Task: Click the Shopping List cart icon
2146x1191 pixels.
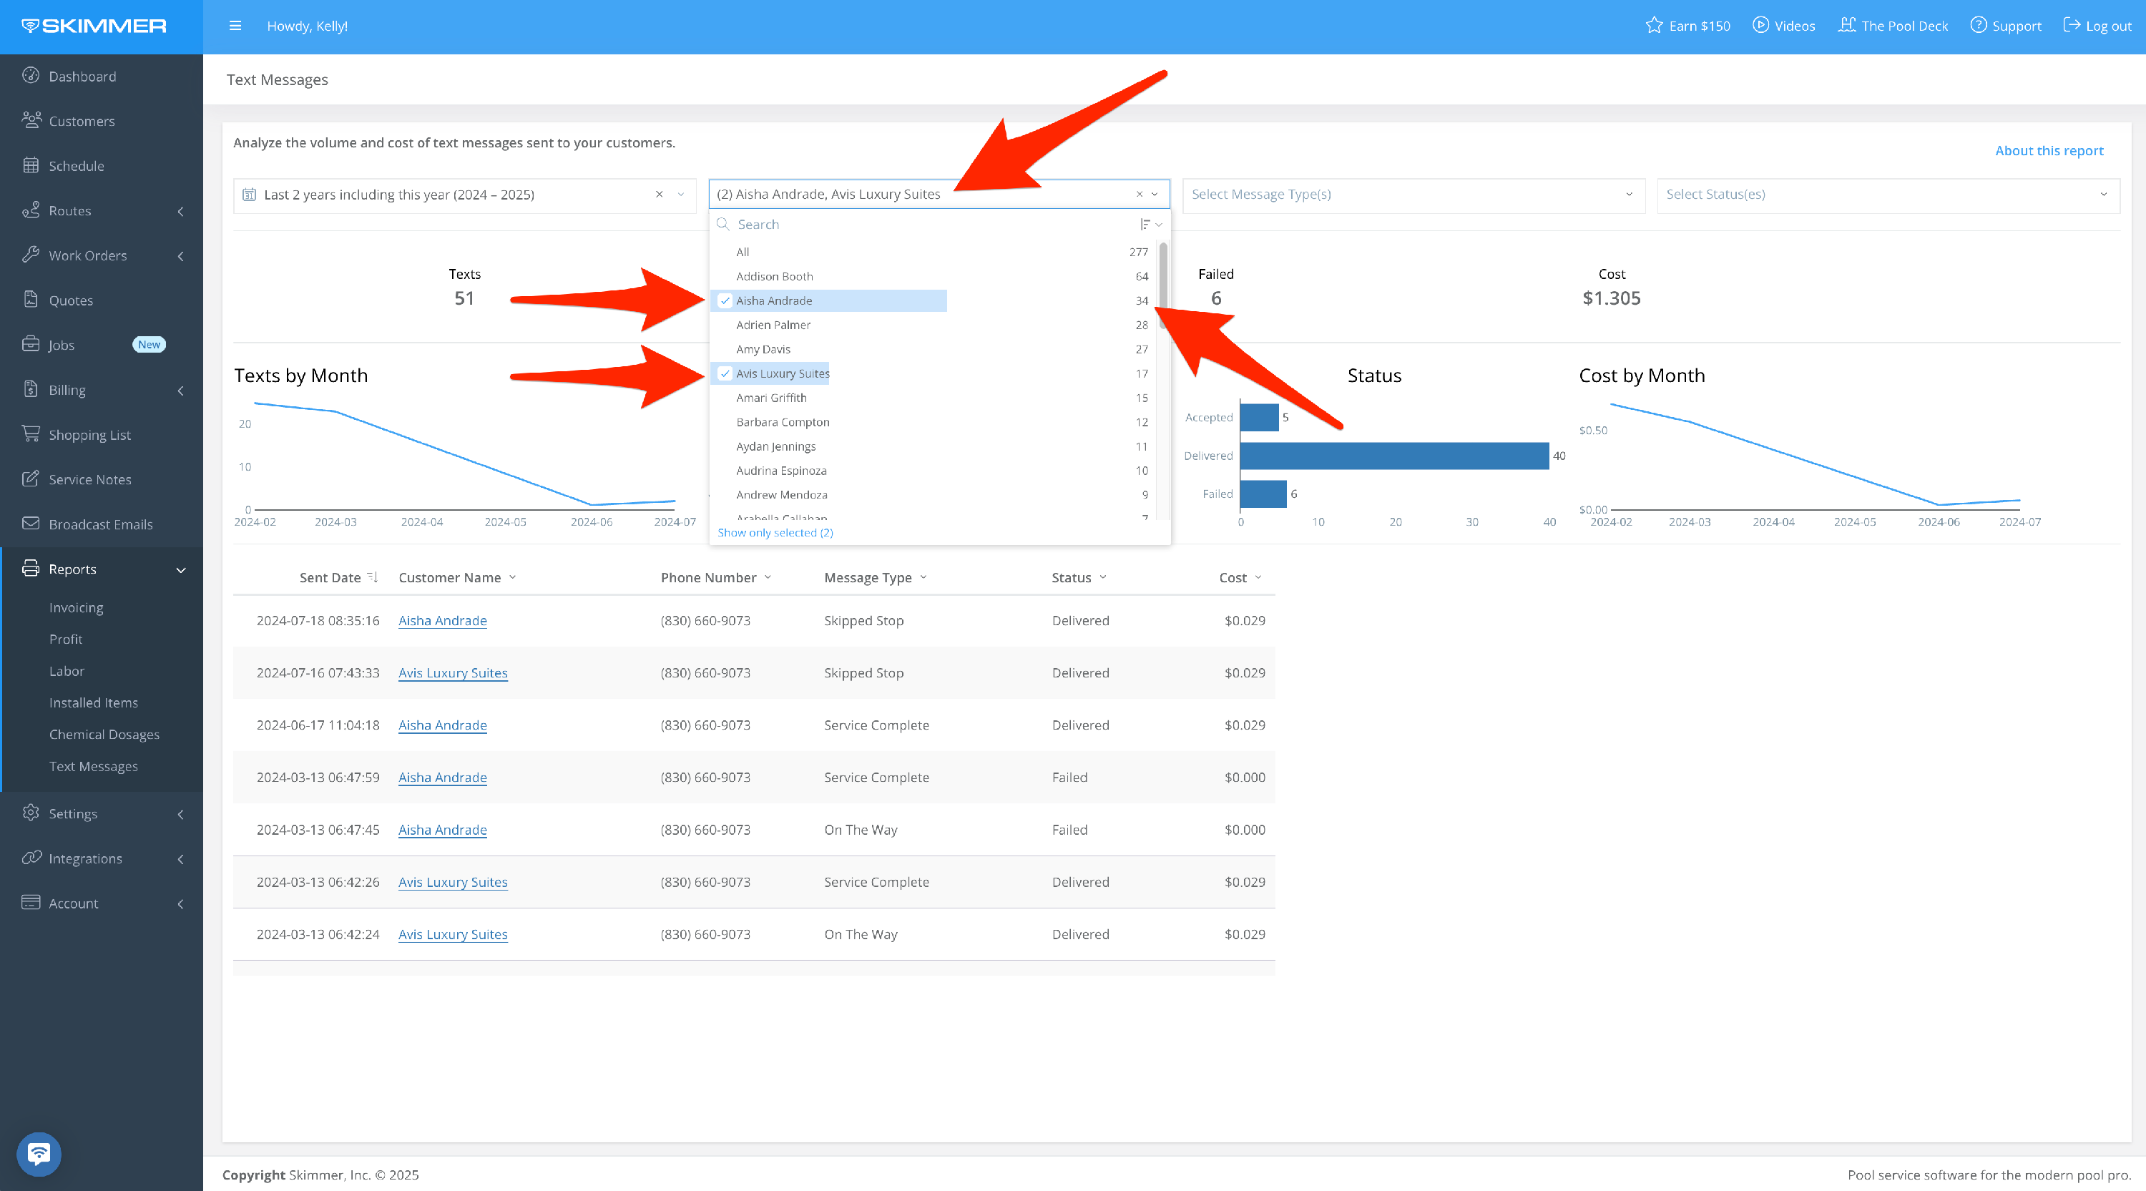Action: [x=31, y=434]
